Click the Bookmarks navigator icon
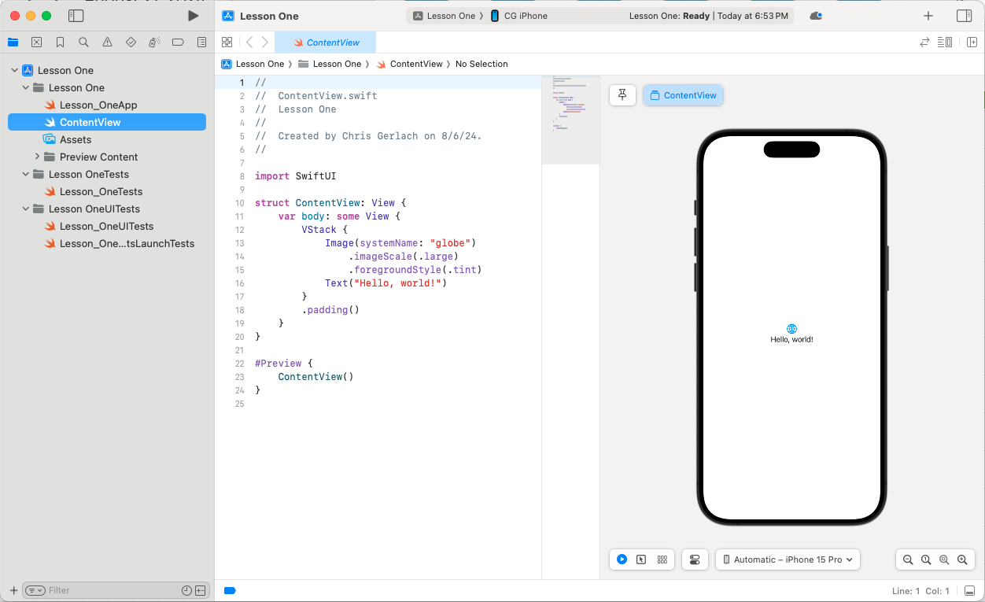The height and width of the screenshot is (602, 985). (x=60, y=42)
